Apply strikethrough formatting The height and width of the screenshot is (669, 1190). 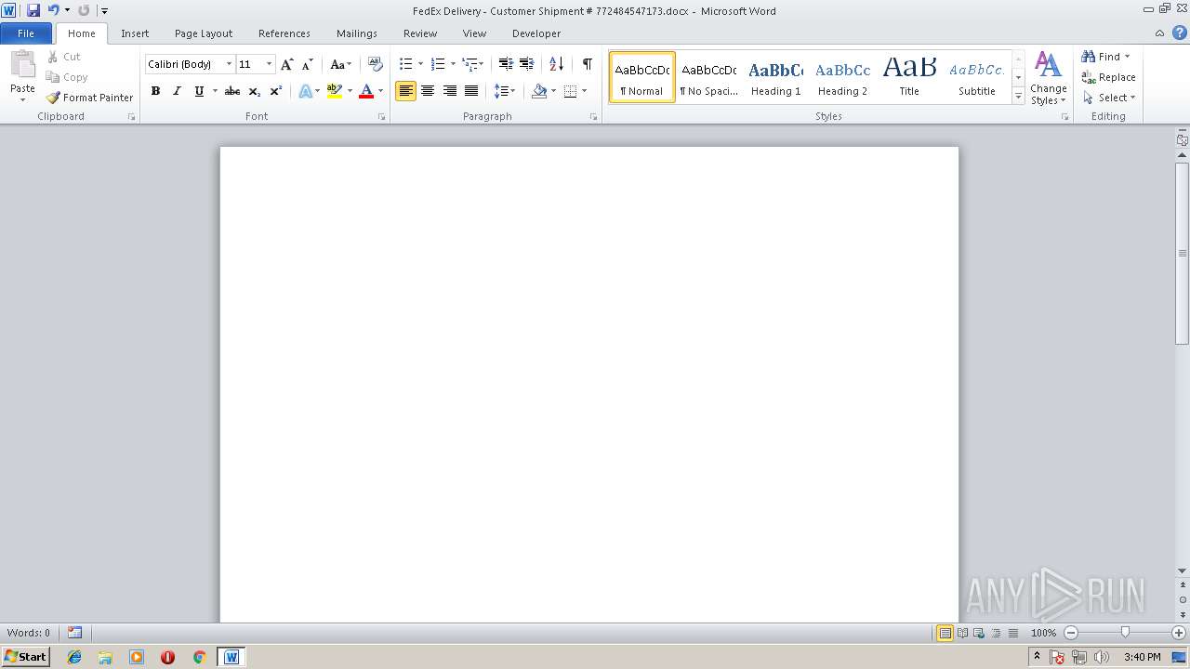click(x=232, y=91)
